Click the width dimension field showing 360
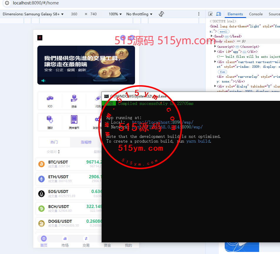Screen dimensions: 280x254 (74, 14)
